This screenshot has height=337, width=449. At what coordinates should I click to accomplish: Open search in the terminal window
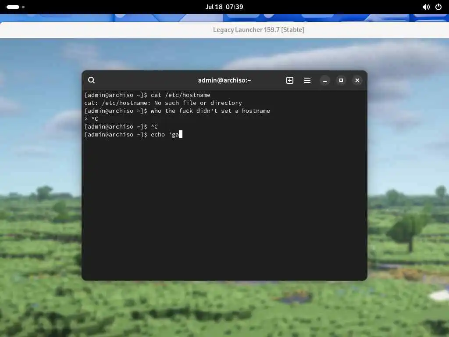[x=91, y=80]
